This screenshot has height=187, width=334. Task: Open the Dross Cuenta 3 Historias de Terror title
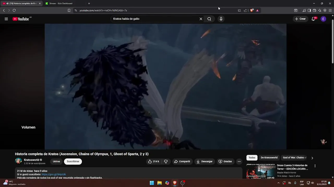[x=293, y=167]
